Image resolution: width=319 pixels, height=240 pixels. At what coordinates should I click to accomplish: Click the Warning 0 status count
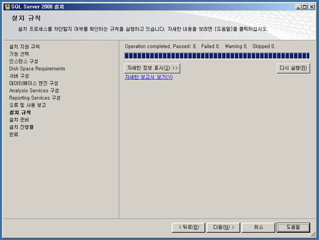(236, 46)
